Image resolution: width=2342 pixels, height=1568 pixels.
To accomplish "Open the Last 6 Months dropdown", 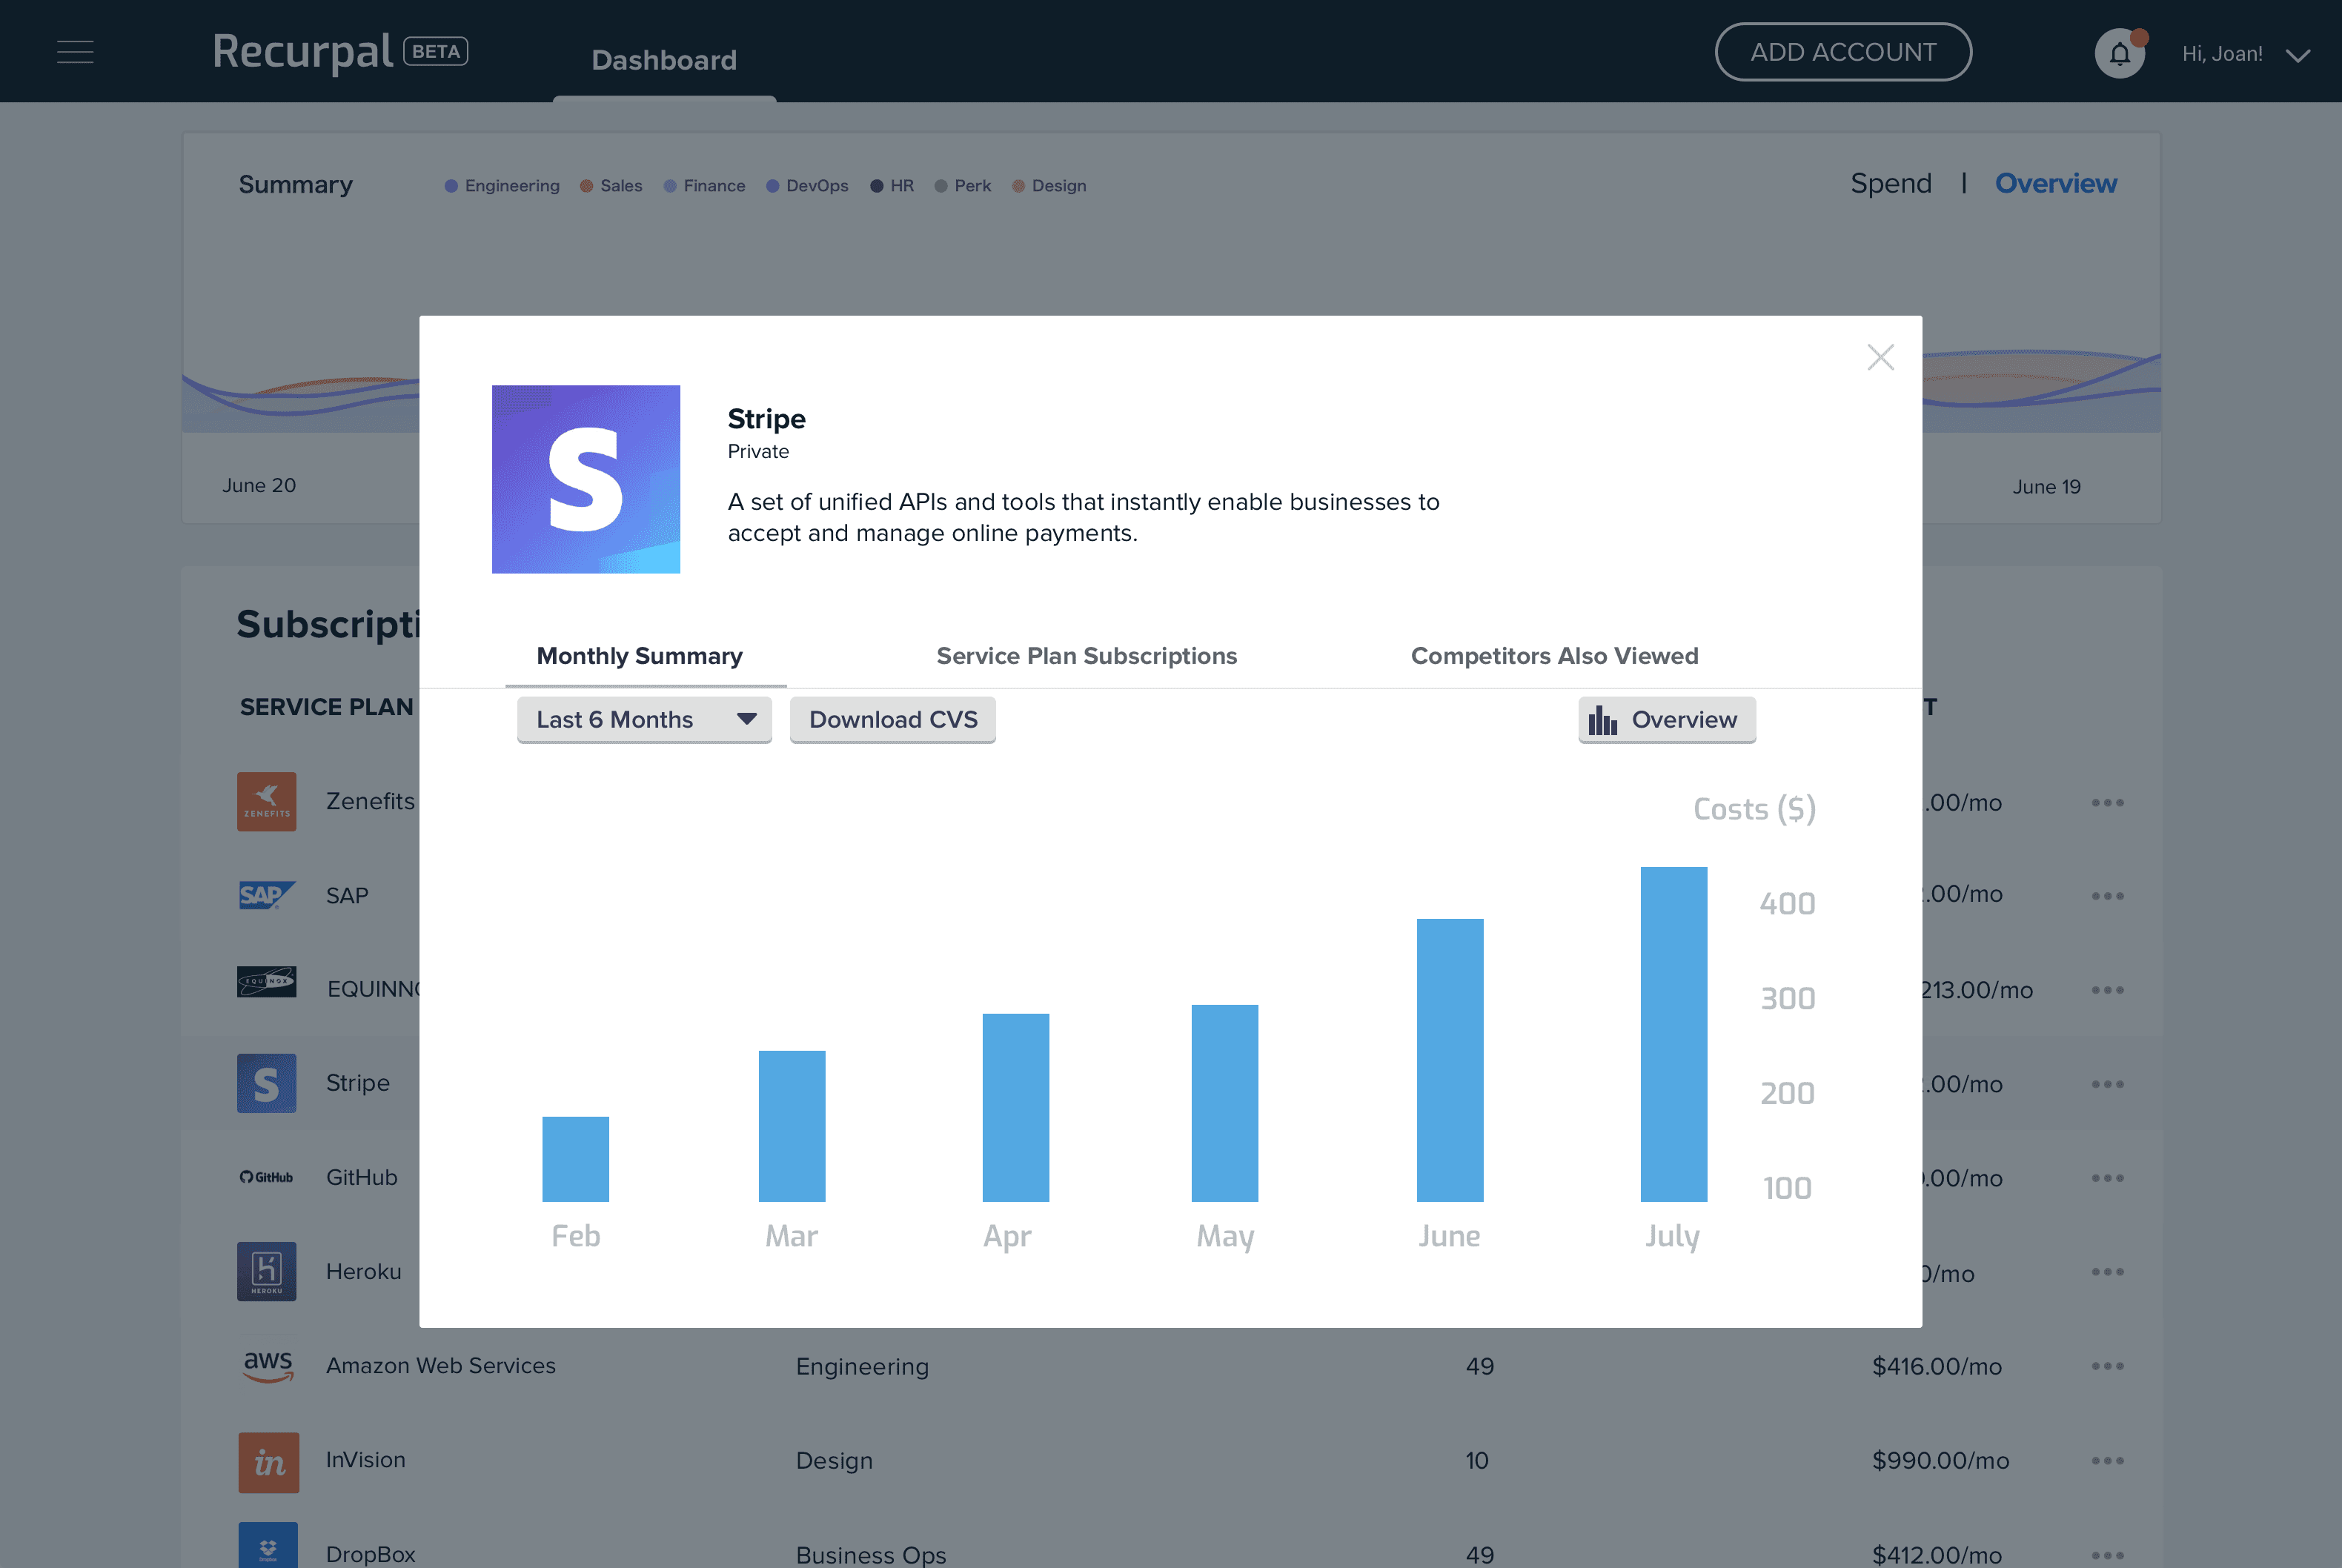I will 644,719.
